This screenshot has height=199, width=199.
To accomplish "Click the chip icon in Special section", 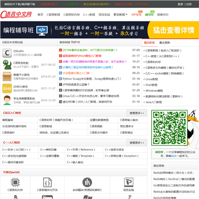I will point(15,182).
